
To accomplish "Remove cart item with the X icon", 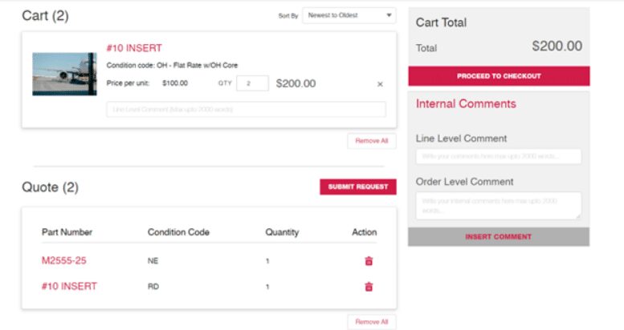I will pyautogui.click(x=380, y=84).
